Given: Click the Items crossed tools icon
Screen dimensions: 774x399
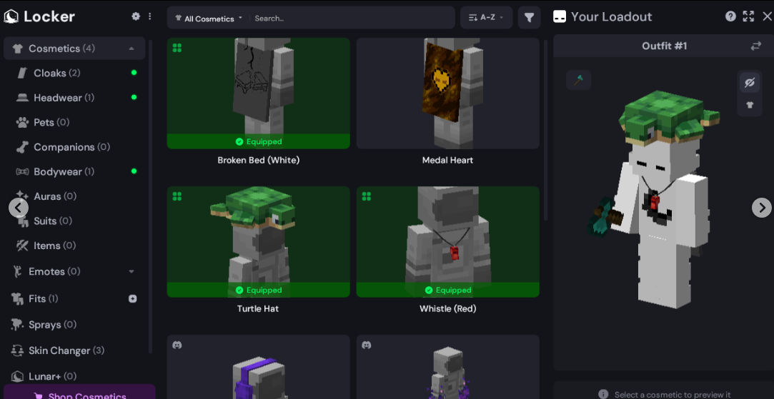Looking at the screenshot, I should pyautogui.click(x=22, y=245).
